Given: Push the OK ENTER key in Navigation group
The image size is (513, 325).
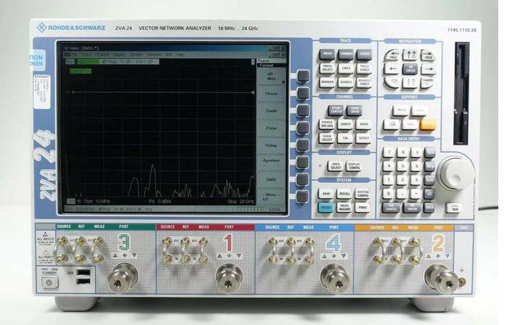Looking at the screenshot, I should (410, 68).
